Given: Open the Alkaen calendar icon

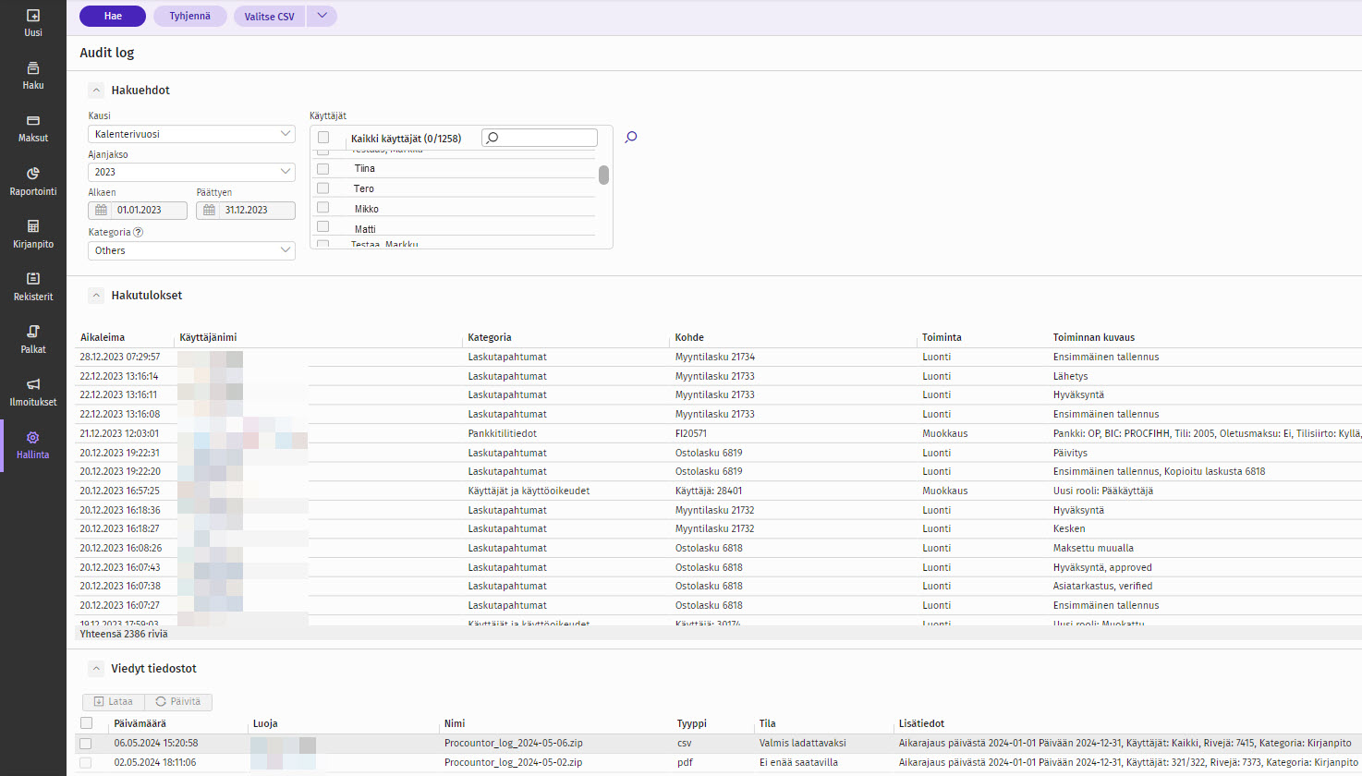Looking at the screenshot, I should coord(102,210).
